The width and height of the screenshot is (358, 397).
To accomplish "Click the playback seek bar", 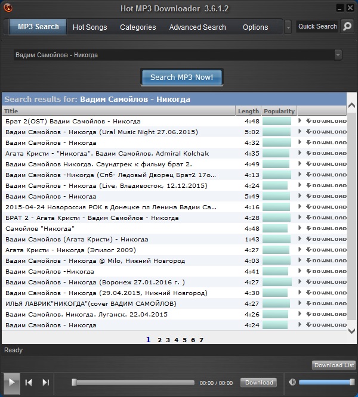I will [x=133, y=382].
